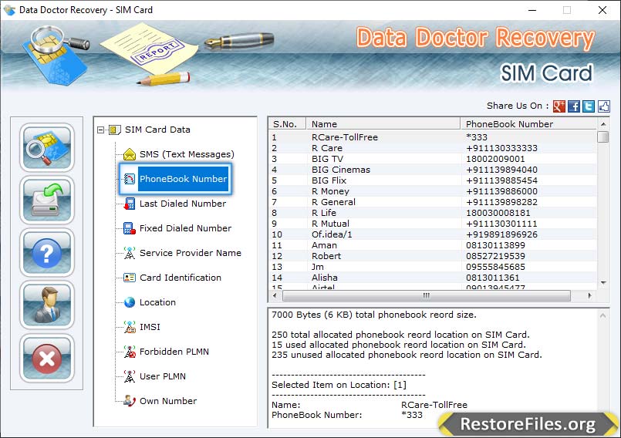Select the R Mutual contact row

tap(433, 224)
